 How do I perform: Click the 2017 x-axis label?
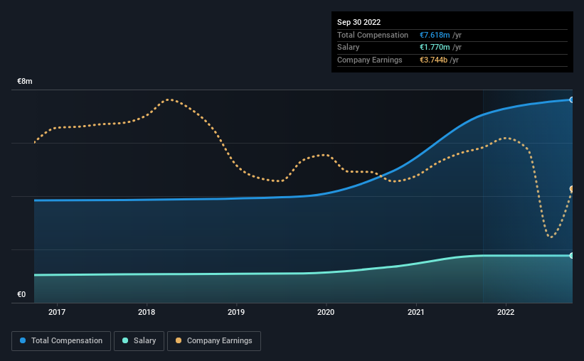[x=57, y=312]
